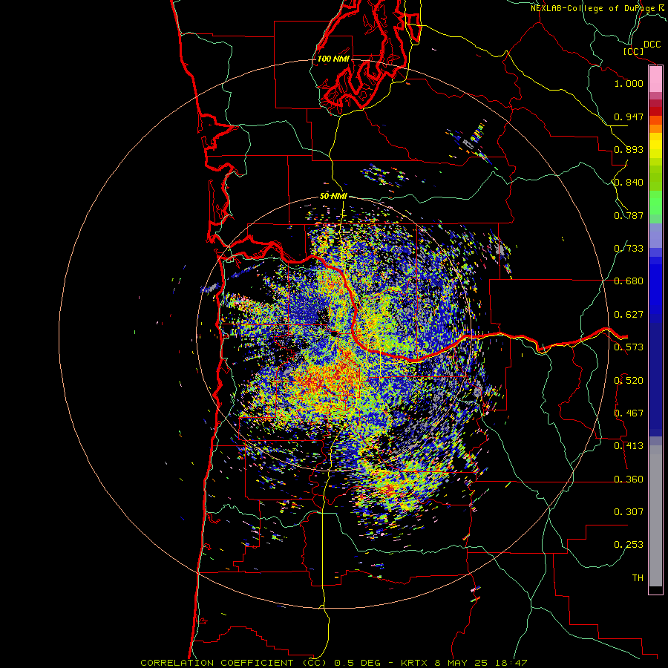
Task: Click the 0.307 color scale value
Action: pyautogui.click(x=629, y=512)
